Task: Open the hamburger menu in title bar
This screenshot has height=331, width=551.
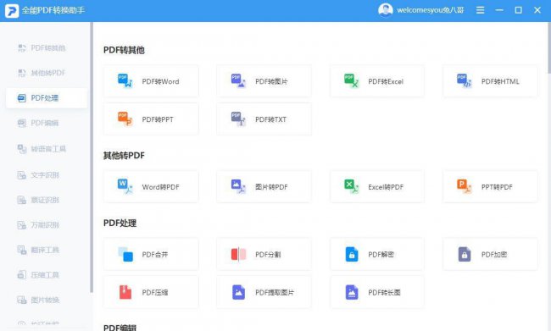Action: 480,10
